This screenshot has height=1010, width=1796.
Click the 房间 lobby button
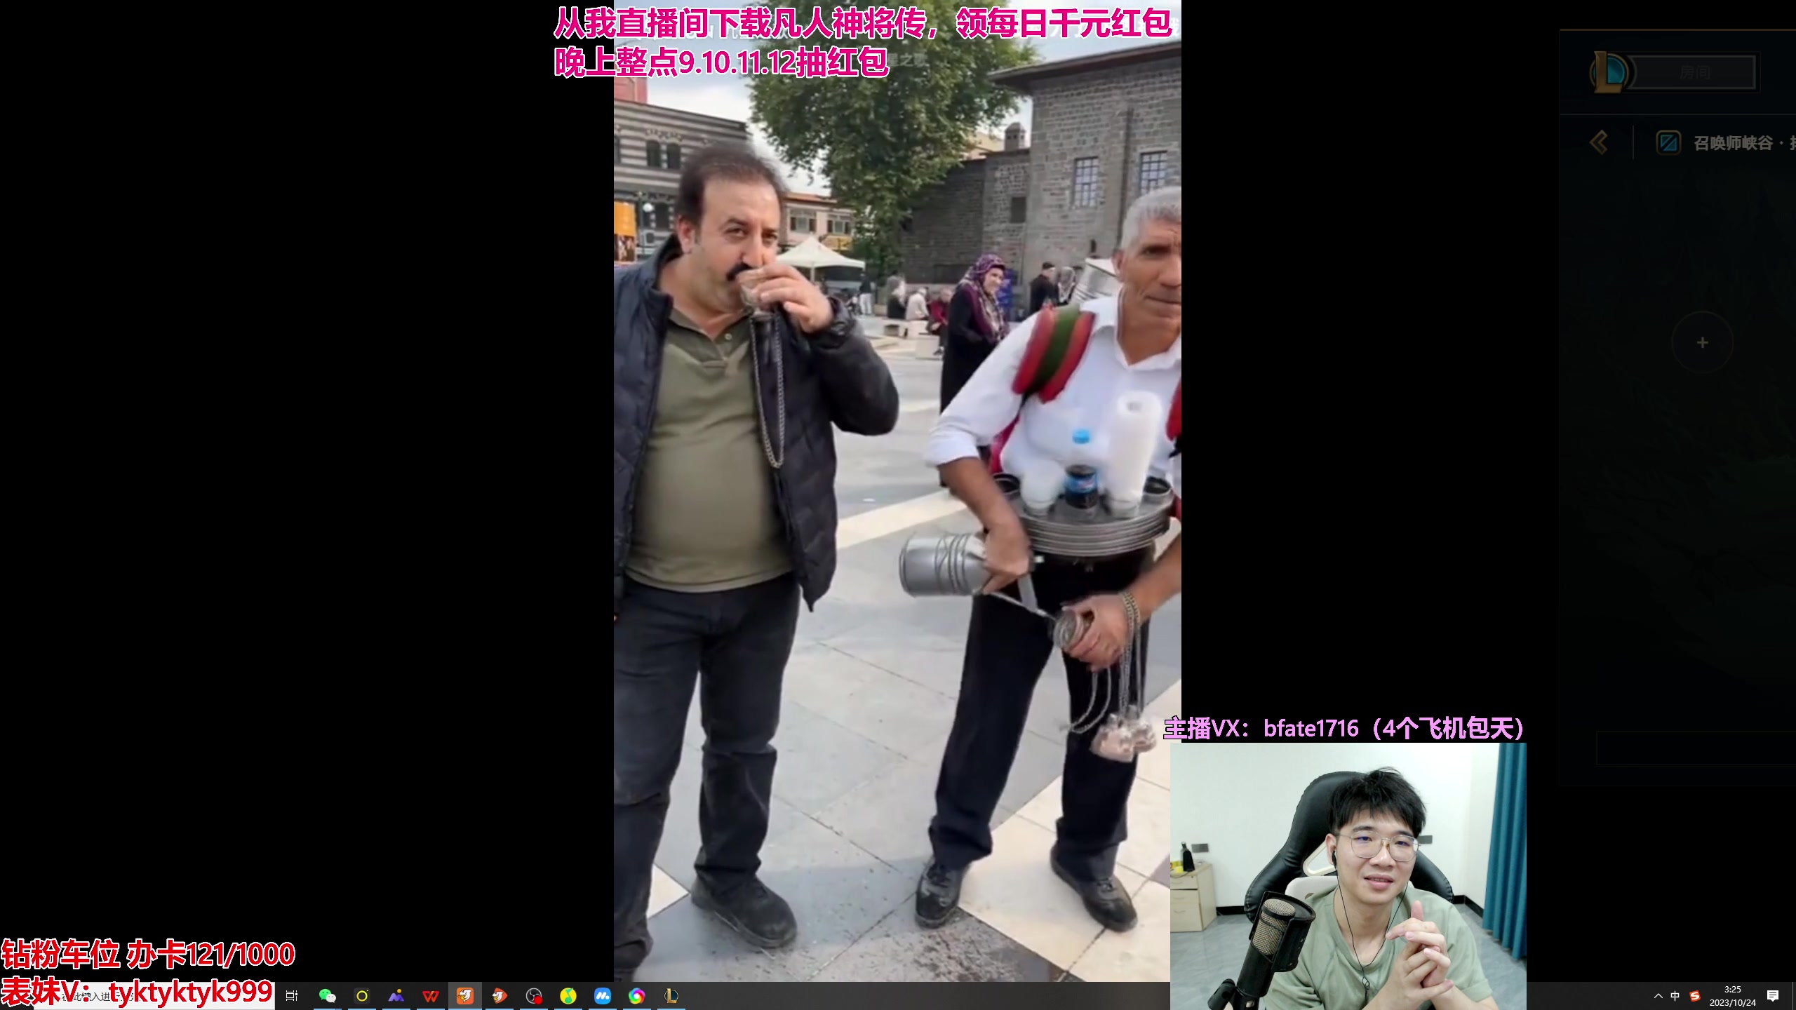tap(1694, 72)
